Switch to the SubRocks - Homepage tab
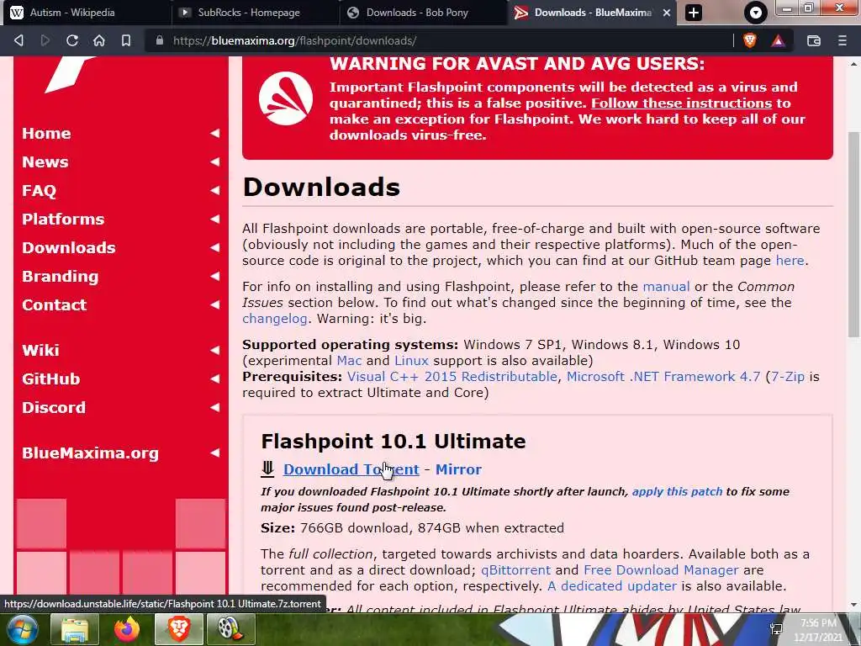 point(256,13)
